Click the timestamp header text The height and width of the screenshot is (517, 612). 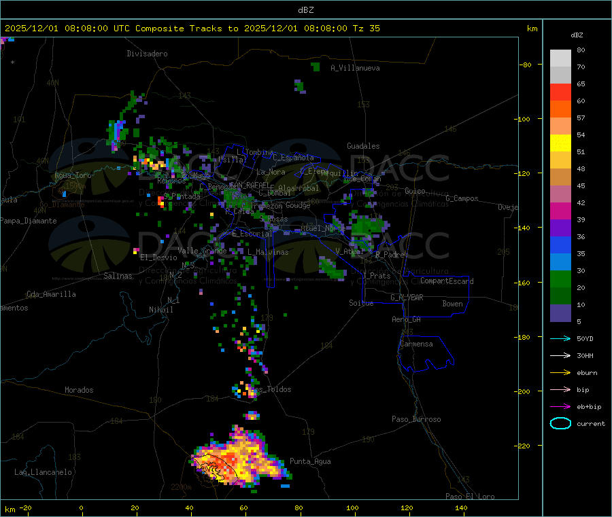(x=192, y=29)
